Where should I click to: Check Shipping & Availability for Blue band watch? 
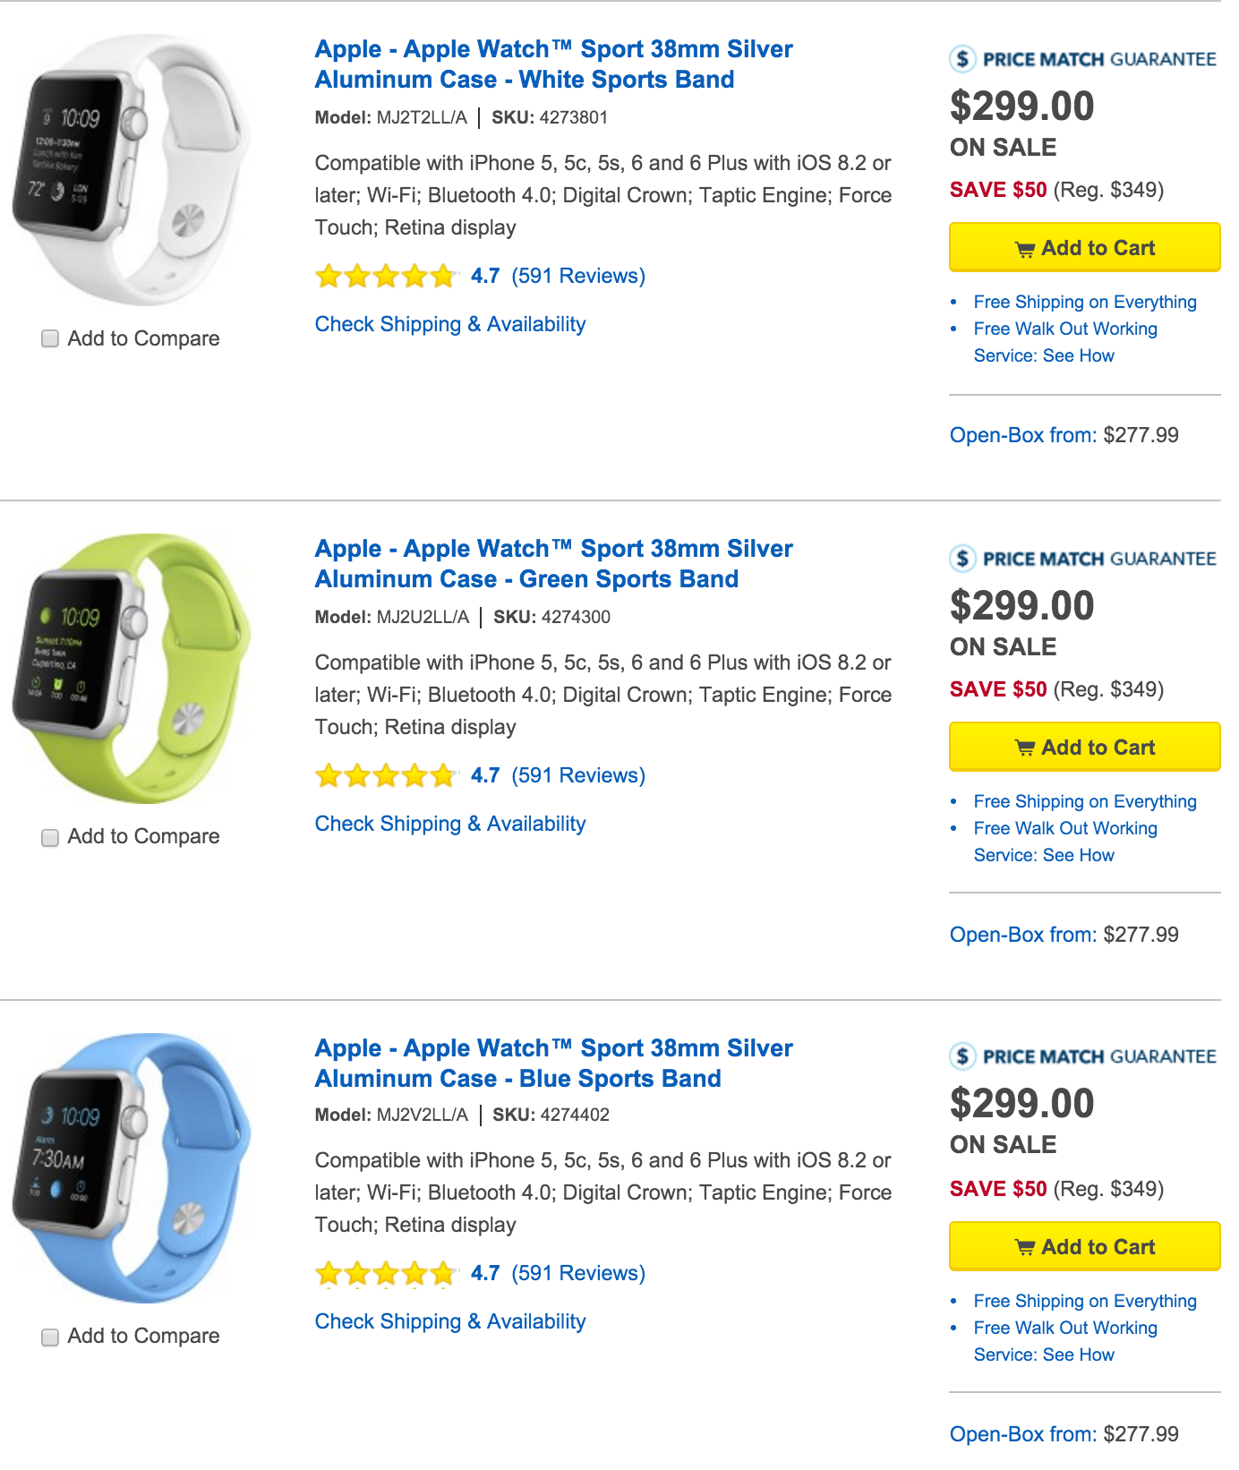click(x=450, y=1321)
